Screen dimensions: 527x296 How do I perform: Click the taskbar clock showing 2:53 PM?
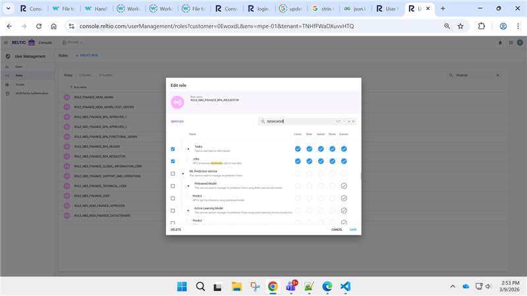point(510,286)
